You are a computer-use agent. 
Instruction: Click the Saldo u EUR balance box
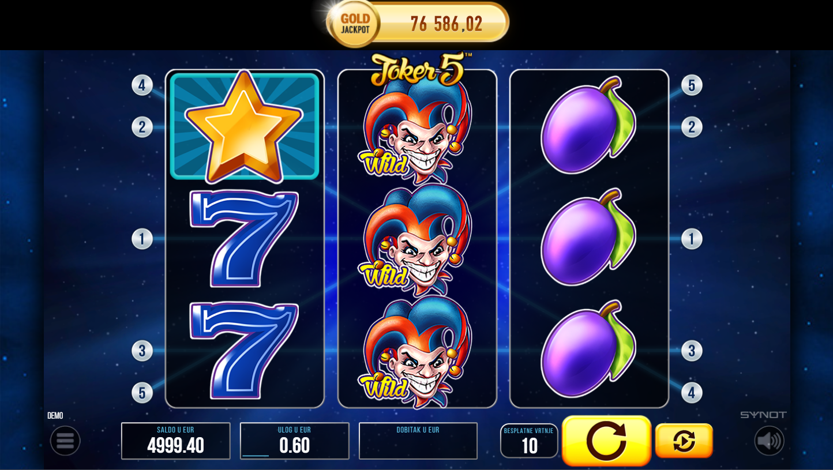[x=175, y=441]
